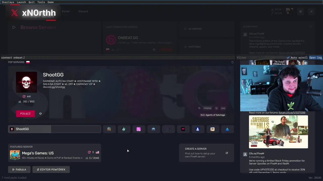The height and width of the screenshot is (181, 323).
Task: Select the blue triangle server icon
Action: click(x=227, y=129)
